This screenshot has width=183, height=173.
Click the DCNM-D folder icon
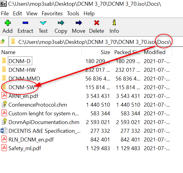pyautogui.click(x=4, y=61)
